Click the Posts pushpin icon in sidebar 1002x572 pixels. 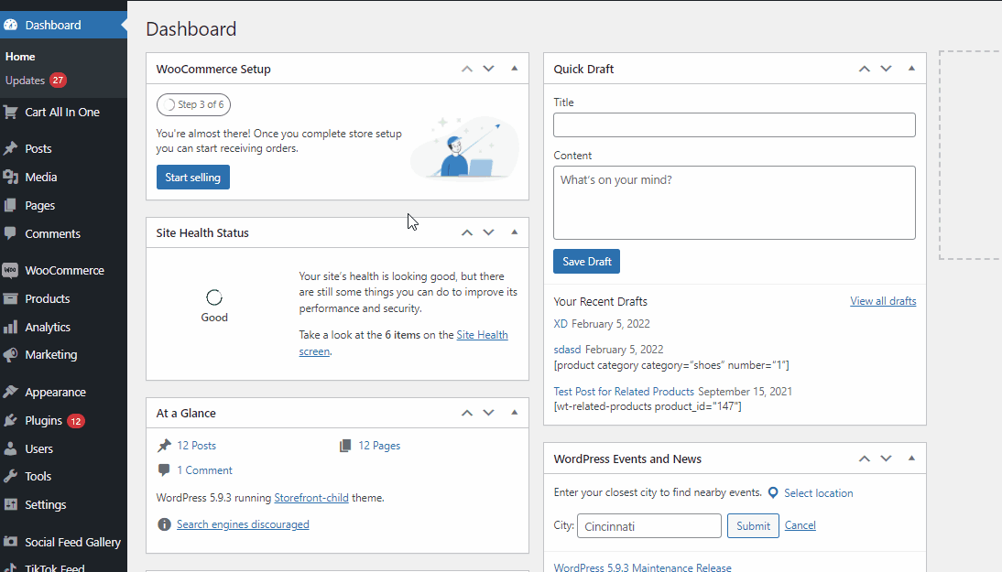10,148
